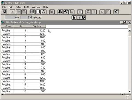Open Find with the binoculars icon
This screenshot has height=100, width=132.
[x=60, y=12]
